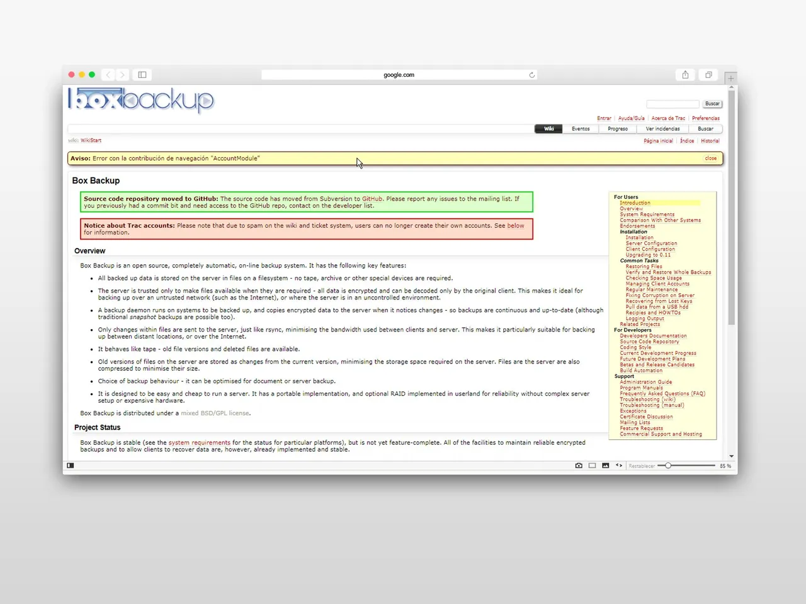Follow the 'below' link in the red notice
Viewport: 806px width, 604px height.
[516, 225]
